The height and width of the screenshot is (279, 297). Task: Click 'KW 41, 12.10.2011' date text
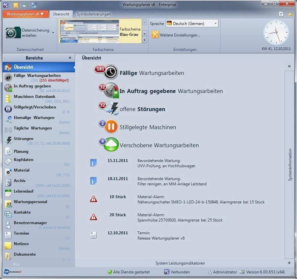(x=276, y=49)
